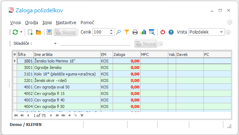Go to the last record in navigator
Image resolution: width=239 pixels, height=135 pixels.
[x=63, y=116]
